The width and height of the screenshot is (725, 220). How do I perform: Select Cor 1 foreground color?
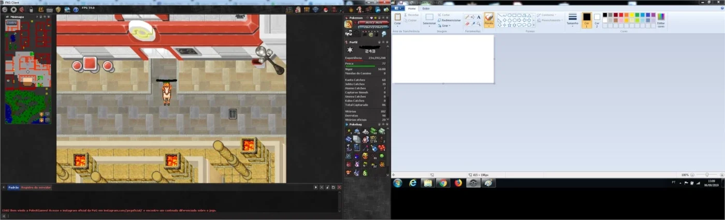pyautogui.click(x=587, y=20)
